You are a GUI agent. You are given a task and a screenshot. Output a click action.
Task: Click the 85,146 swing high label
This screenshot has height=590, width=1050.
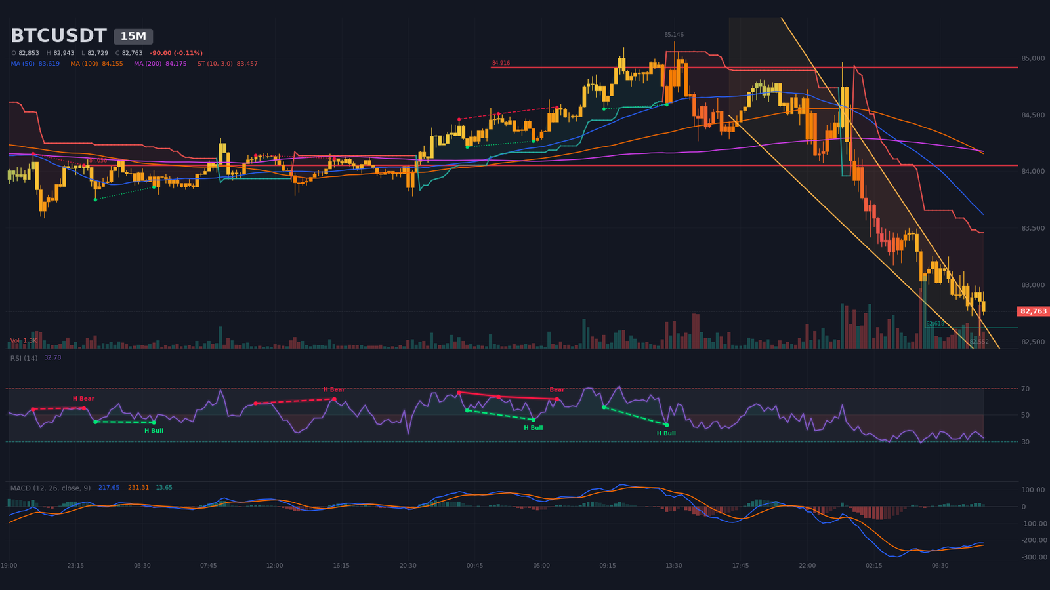pos(674,35)
